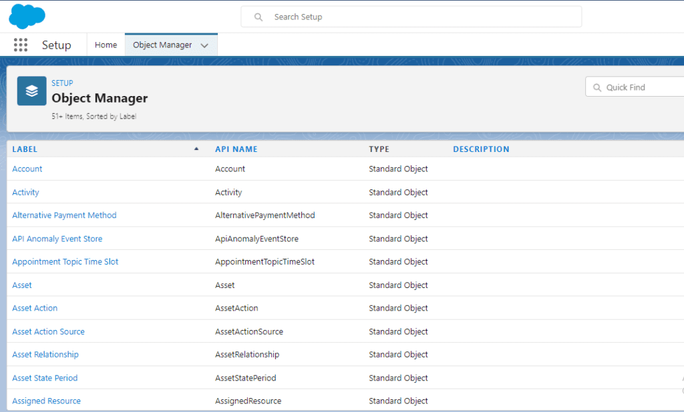Open the Asset Action object link

35,309
